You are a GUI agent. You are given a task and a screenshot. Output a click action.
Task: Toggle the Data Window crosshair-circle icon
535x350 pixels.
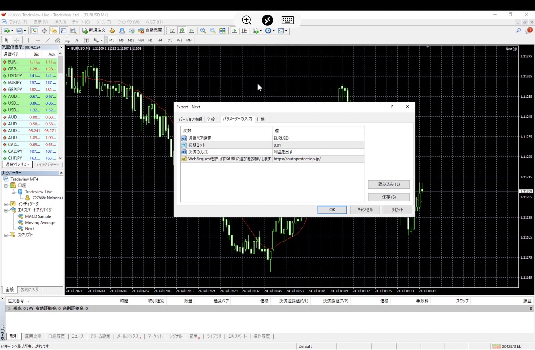click(x=44, y=31)
